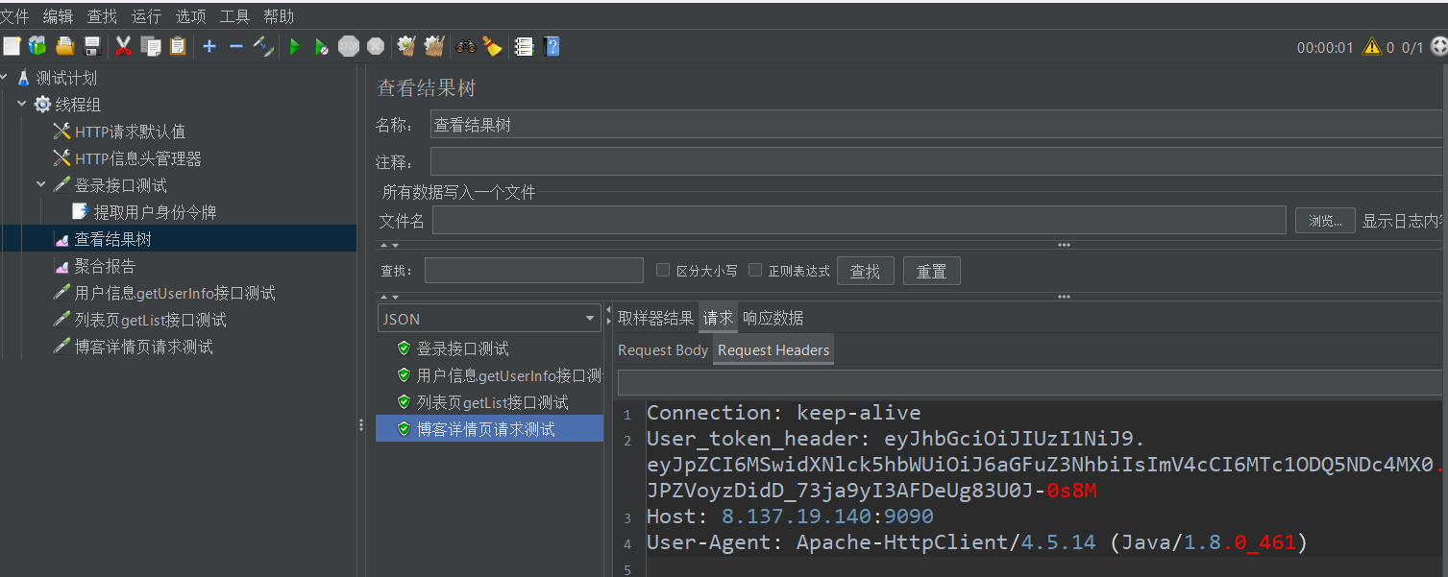Open the 帮助 menu
Viewport: 1448px width, 577px height.
[279, 16]
